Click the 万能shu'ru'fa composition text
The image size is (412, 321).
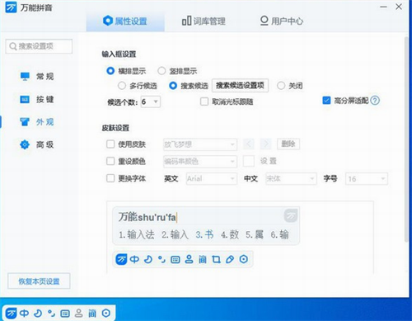pyautogui.click(x=147, y=217)
